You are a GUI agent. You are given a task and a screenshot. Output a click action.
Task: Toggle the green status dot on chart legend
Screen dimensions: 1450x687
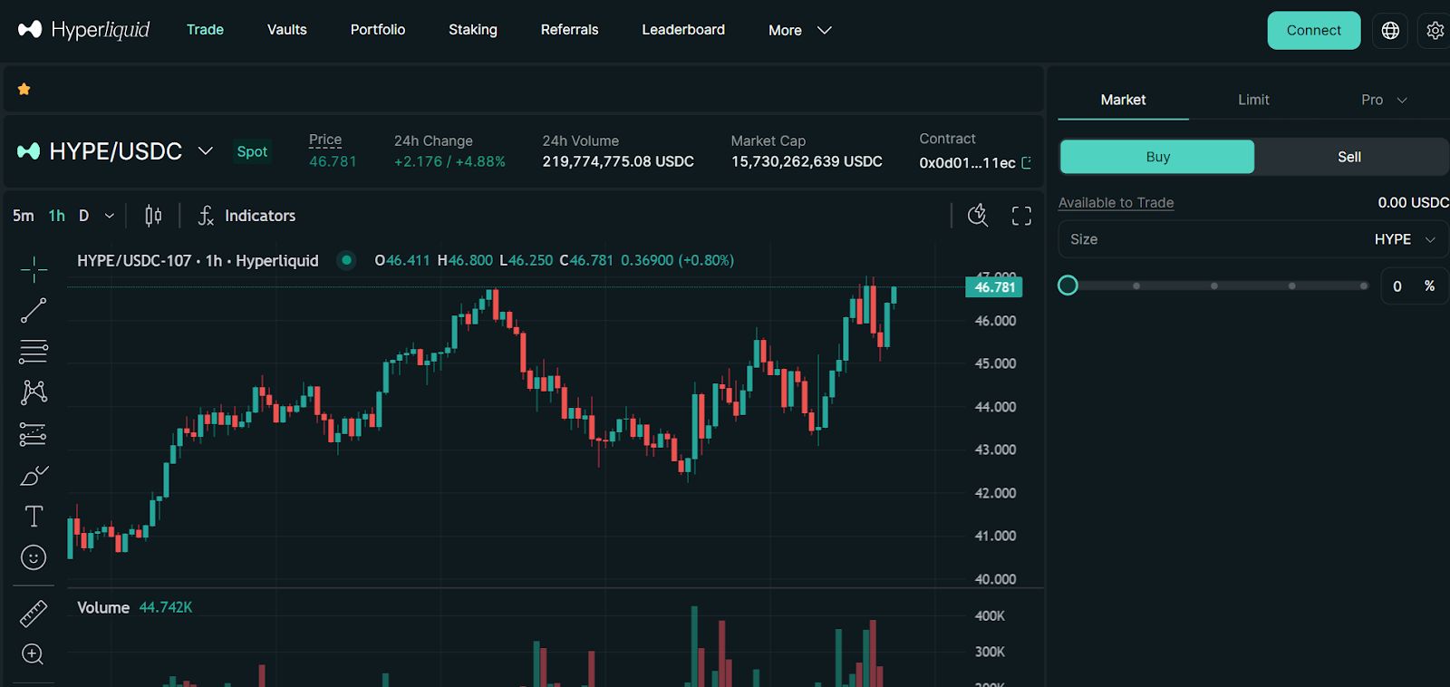tap(346, 260)
